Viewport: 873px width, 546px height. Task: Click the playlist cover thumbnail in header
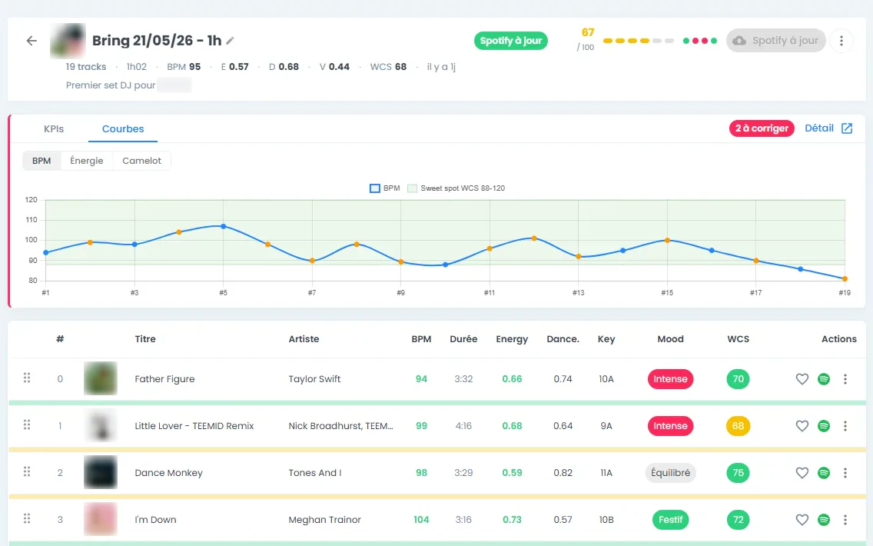(68, 41)
